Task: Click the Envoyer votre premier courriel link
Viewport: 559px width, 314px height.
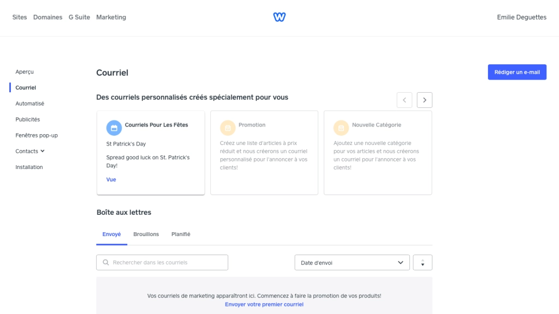Action: (x=264, y=304)
